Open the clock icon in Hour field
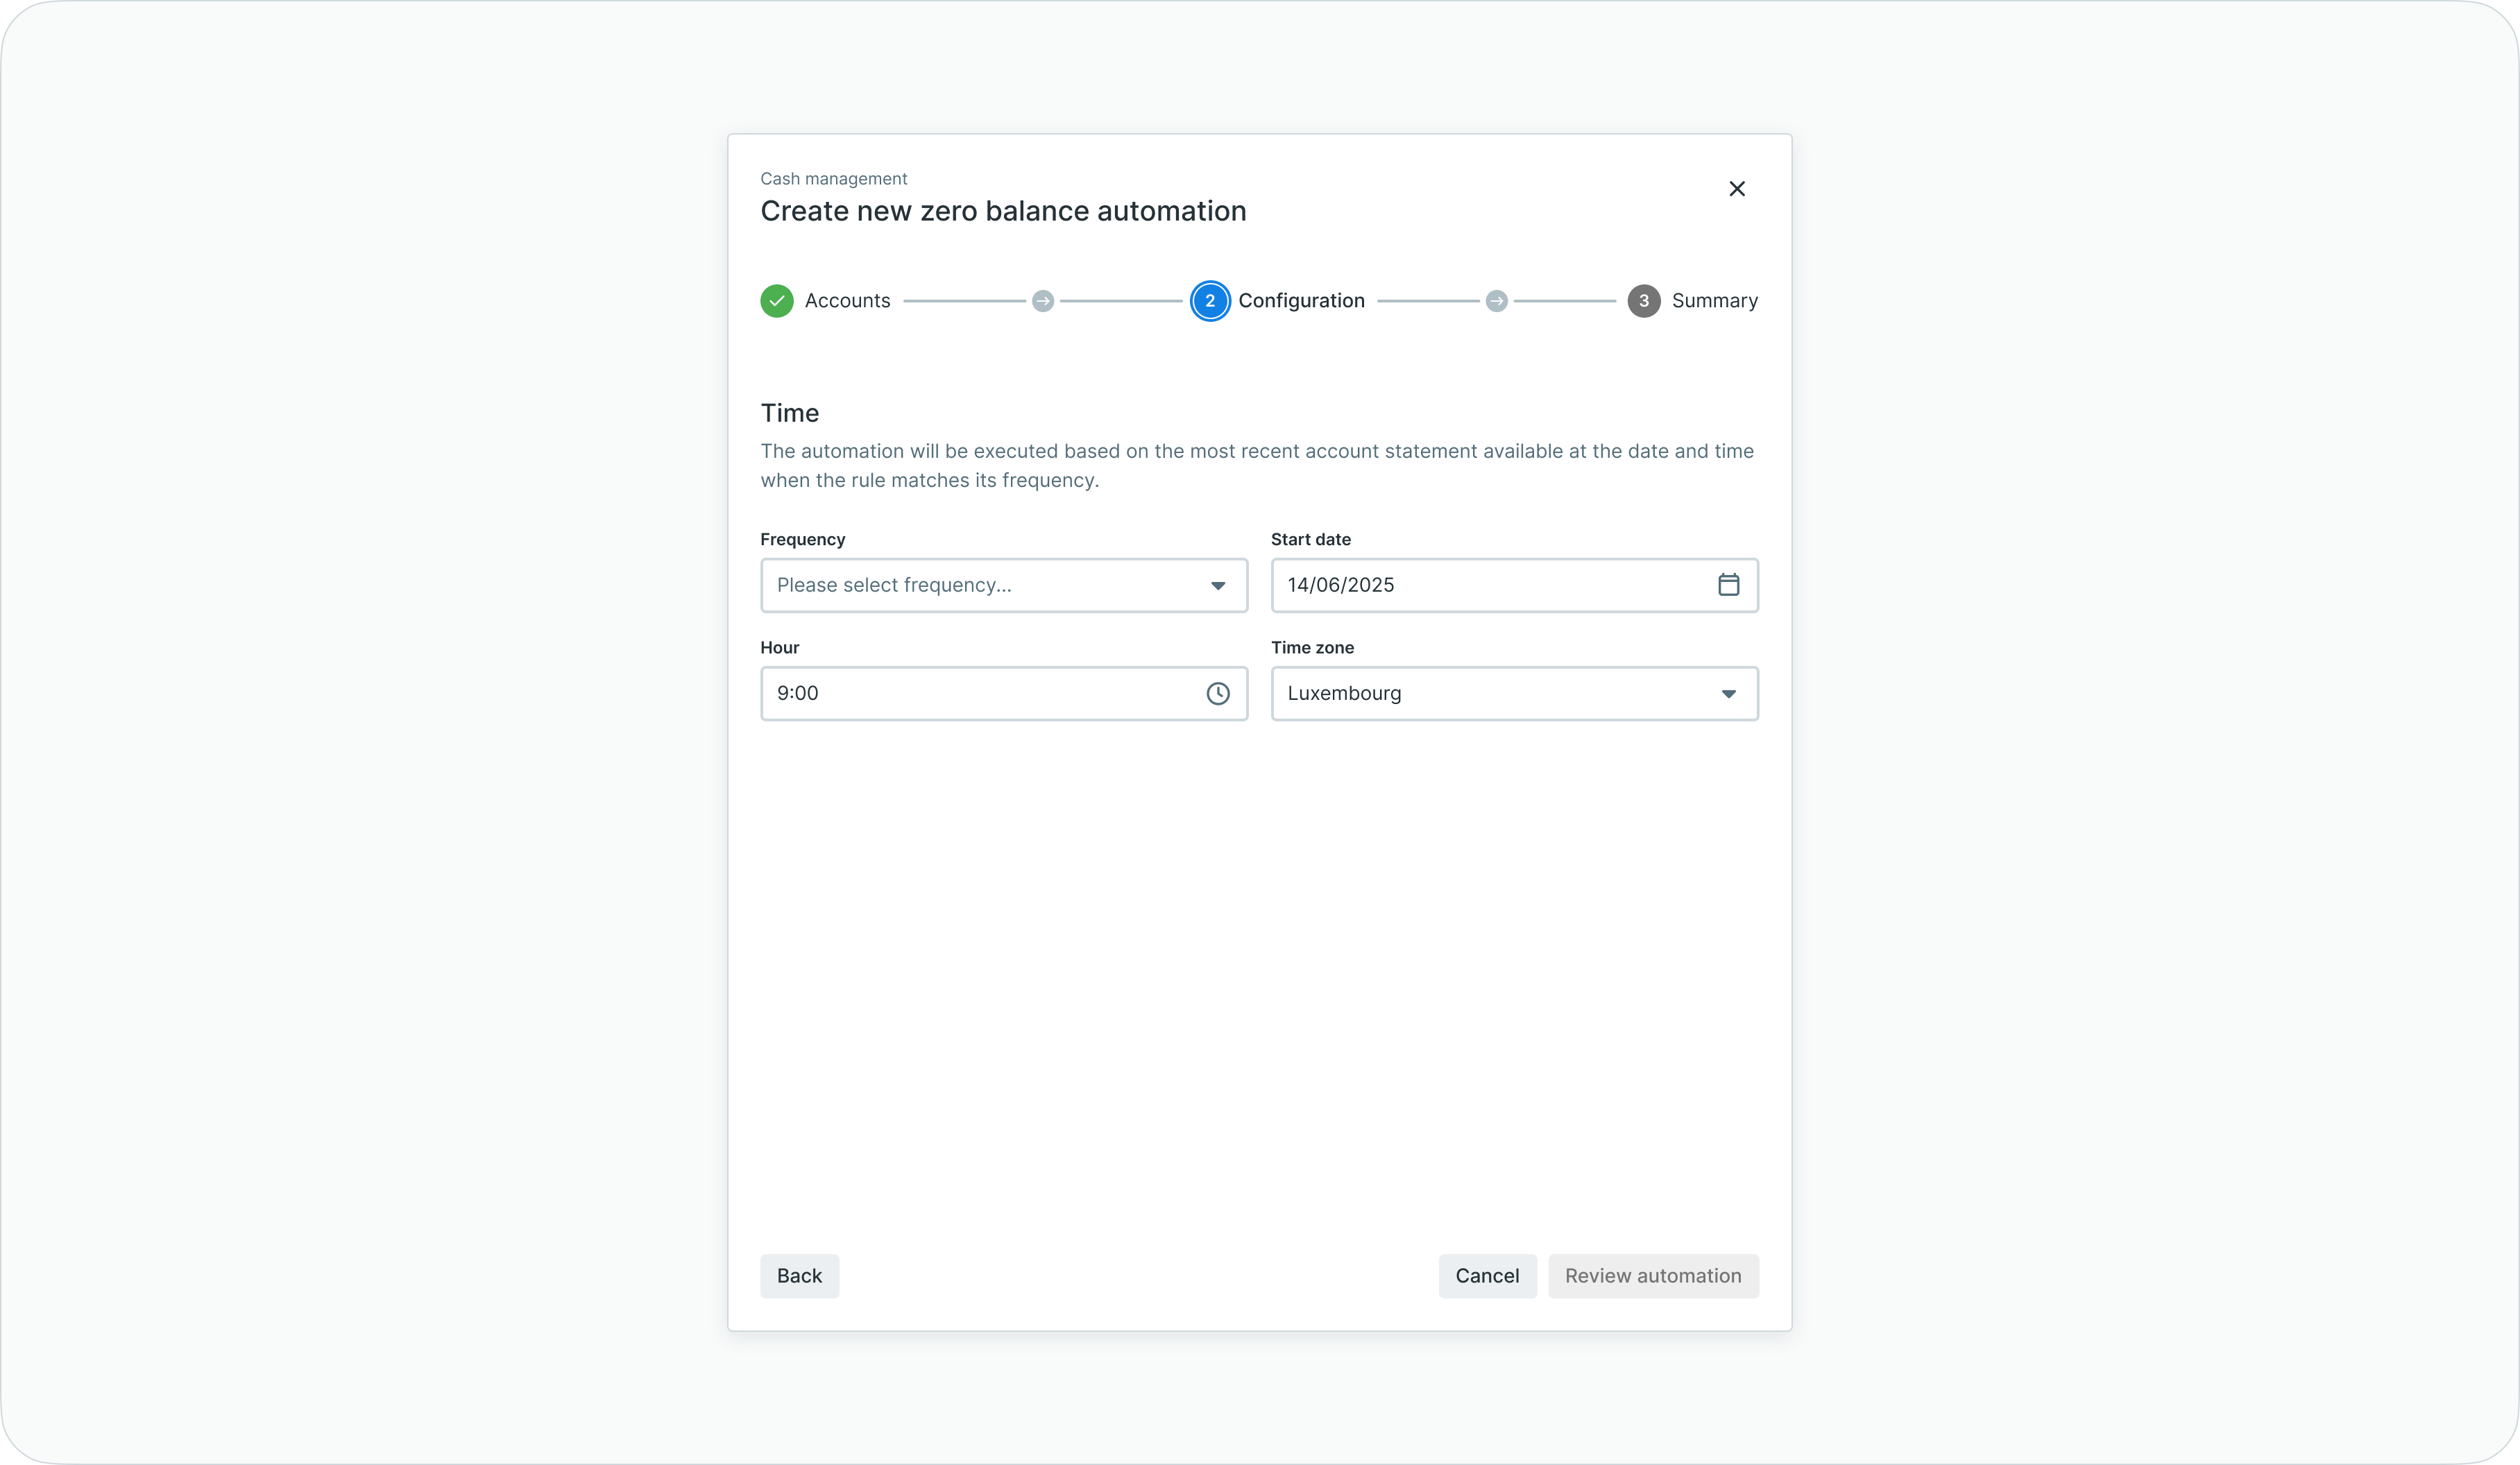 click(1217, 693)
